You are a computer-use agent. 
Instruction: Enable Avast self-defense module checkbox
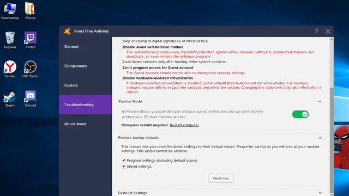coord(120,47)
